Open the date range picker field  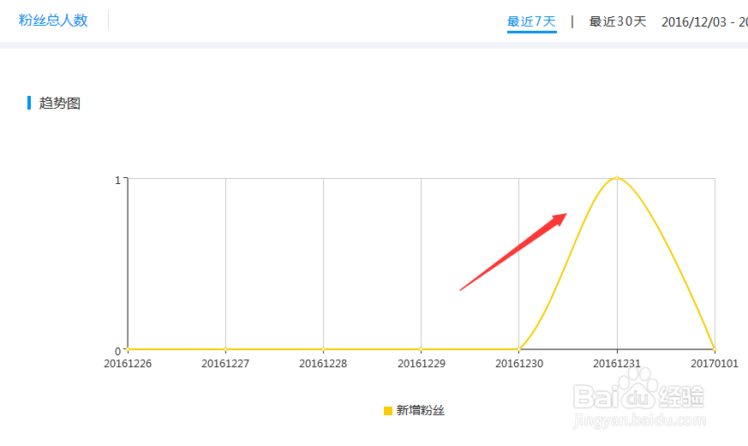pyautogui.click(x=704, y=21)
